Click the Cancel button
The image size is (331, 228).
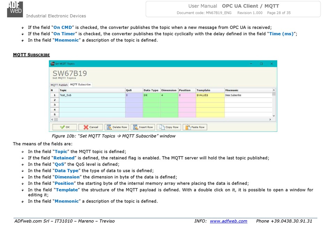click(x=91, y=127)
